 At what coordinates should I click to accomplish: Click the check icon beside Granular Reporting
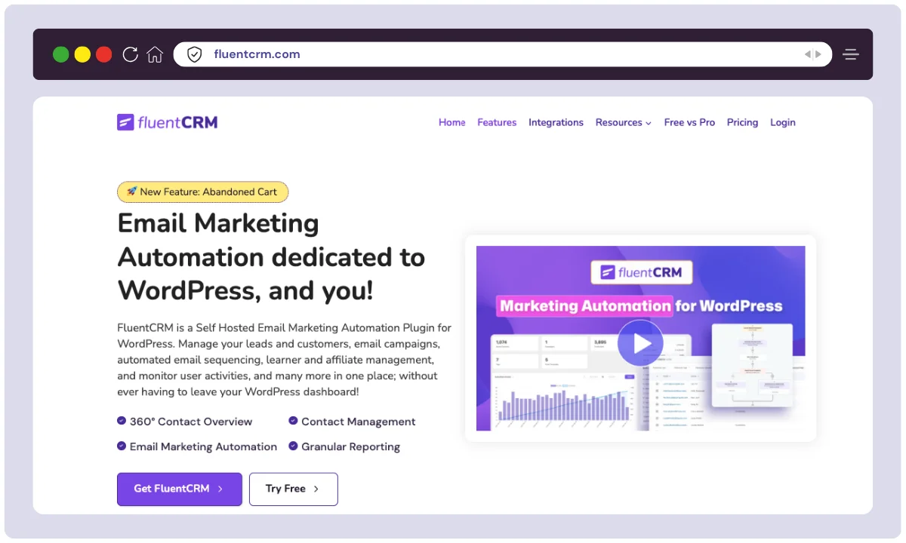[293, 446]
